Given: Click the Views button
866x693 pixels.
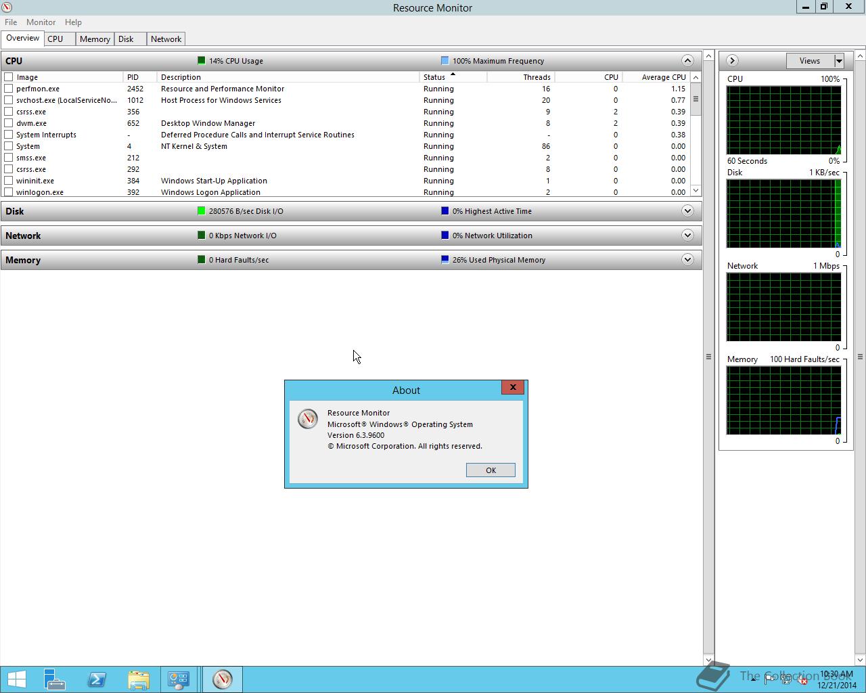Looking at the screenshot, I should click(x=810, y=61).
